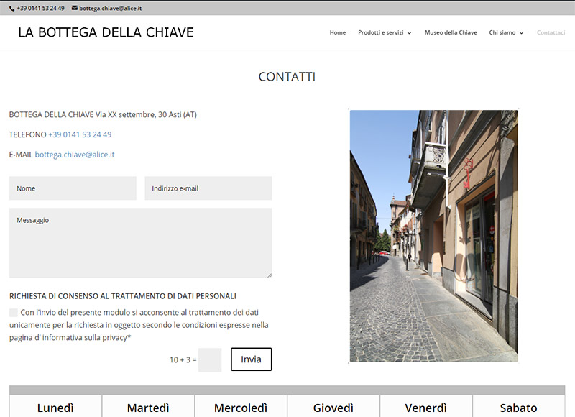Image resolution: width=575 pixels, height=417 pixels.
Task: Click RICHIESTA DI CONSENSO heading text
Action: [123, 296]
